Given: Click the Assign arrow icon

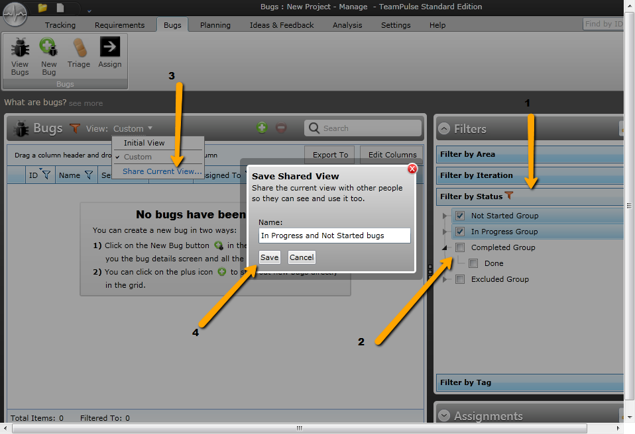Looking at the screenshot, I should coord(110,47).
